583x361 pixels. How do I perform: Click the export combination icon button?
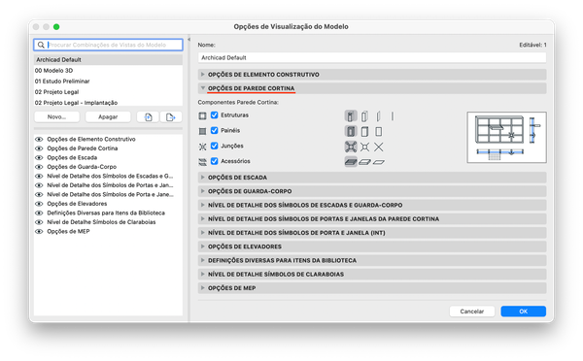pos(171,117)
